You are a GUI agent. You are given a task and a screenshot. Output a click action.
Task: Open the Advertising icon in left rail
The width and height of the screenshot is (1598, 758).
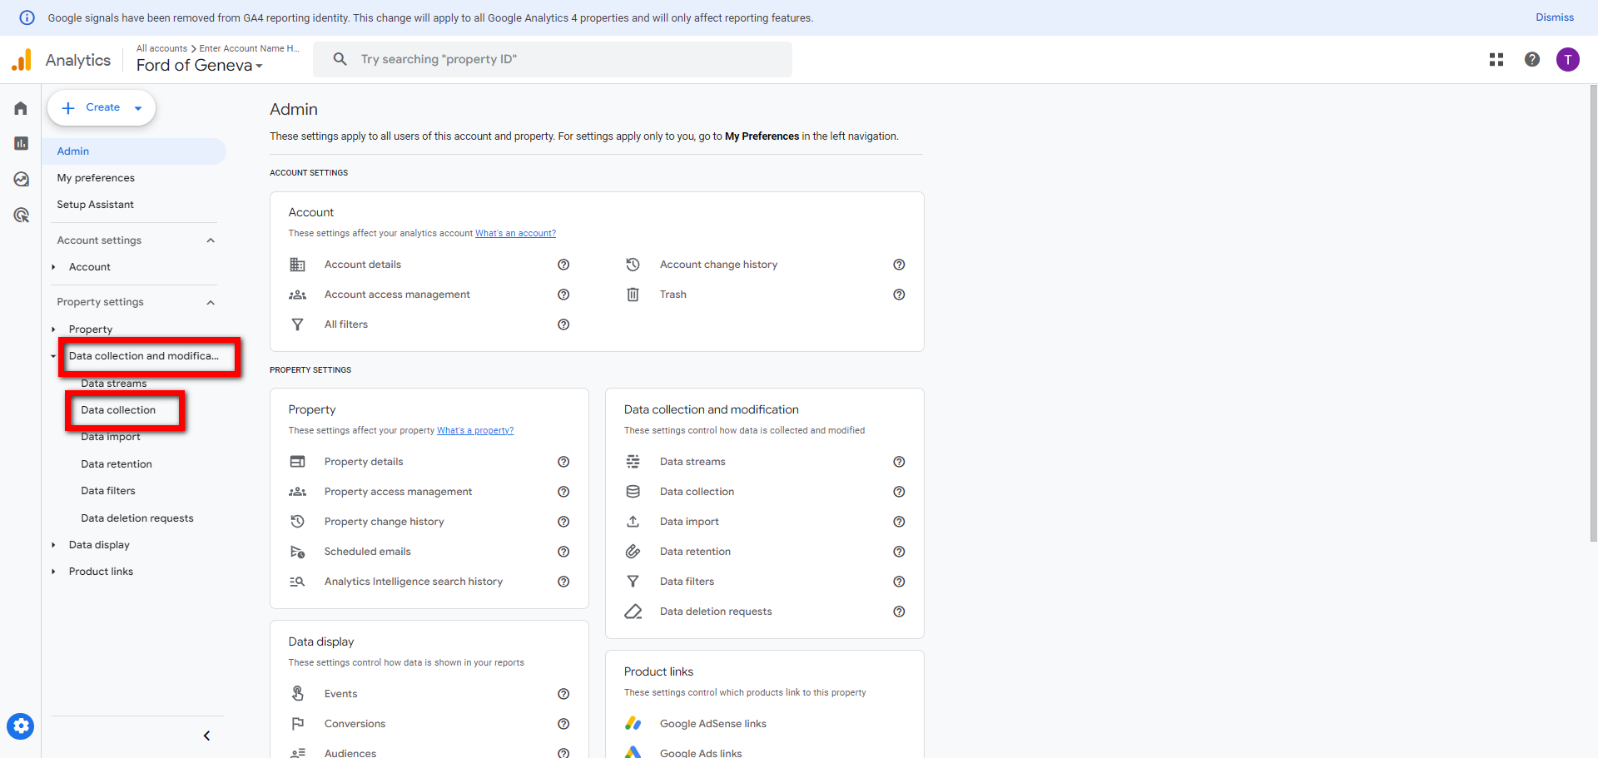point(21,216)
